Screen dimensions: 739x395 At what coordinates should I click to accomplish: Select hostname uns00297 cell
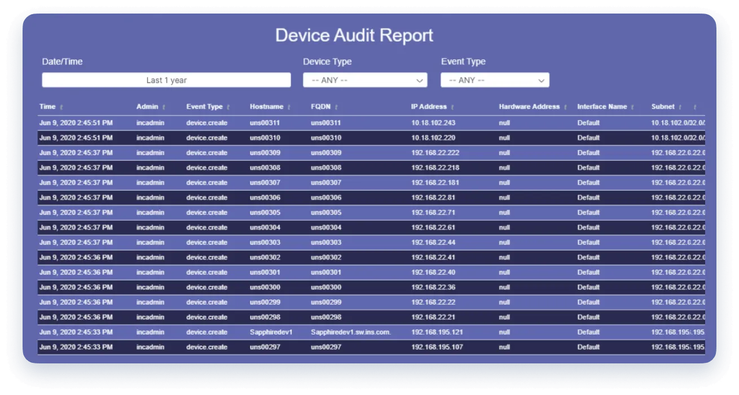point(265,347)
